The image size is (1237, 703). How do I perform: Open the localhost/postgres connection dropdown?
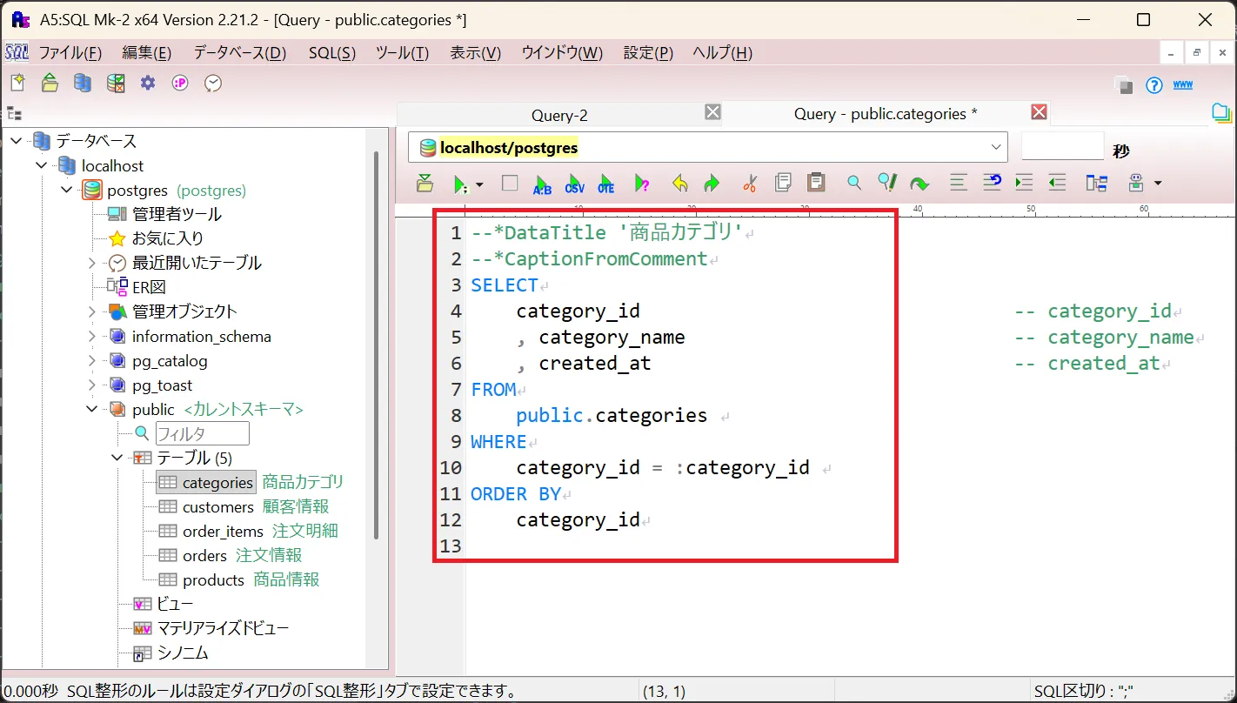[996, 147]
